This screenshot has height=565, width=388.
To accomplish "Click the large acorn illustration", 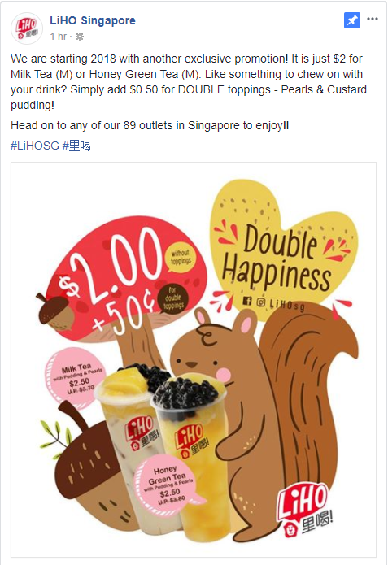I will pos(90,468).
